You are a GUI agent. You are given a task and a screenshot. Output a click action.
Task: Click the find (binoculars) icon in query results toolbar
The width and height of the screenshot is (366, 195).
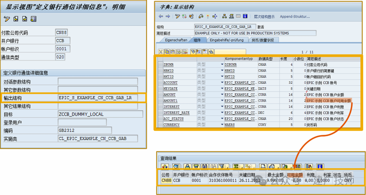click(x=205, y=166)
